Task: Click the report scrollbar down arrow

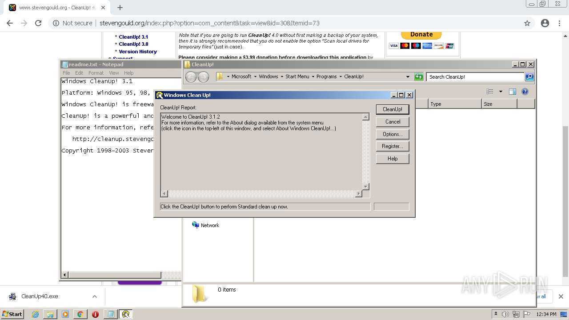Action: [x=366, y=187]
